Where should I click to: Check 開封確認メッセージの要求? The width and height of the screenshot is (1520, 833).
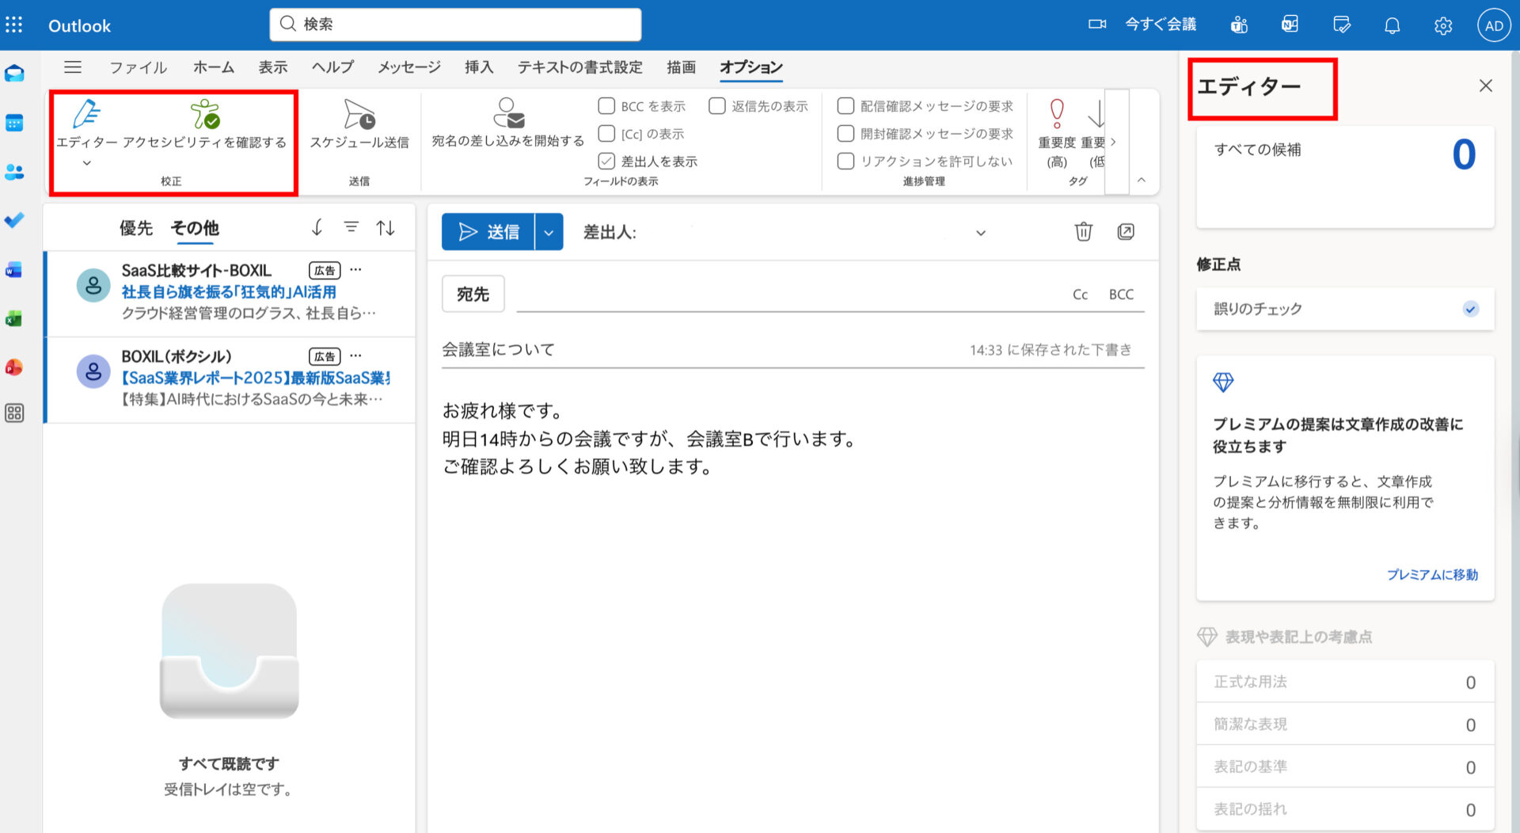point(845,133)
